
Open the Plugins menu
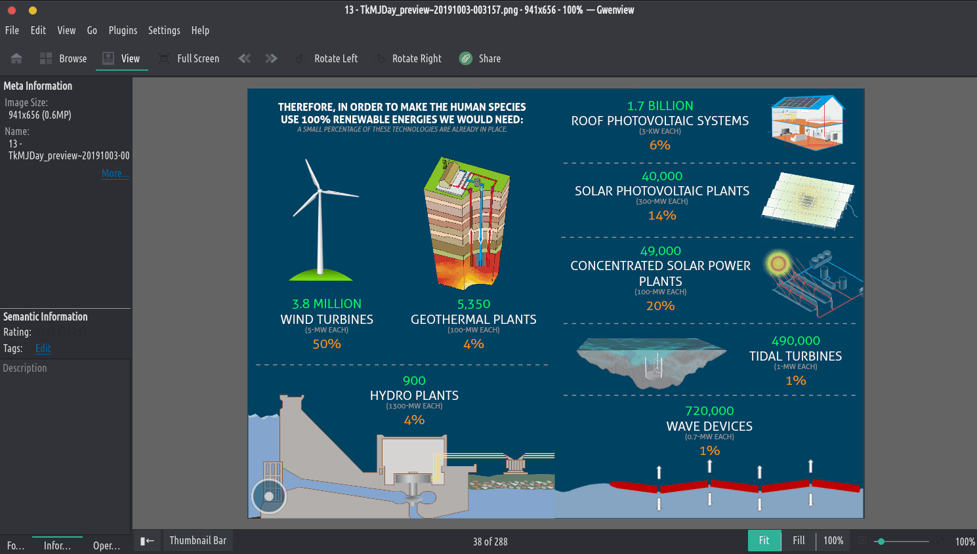pyautogui.click(x=123, y=30)
